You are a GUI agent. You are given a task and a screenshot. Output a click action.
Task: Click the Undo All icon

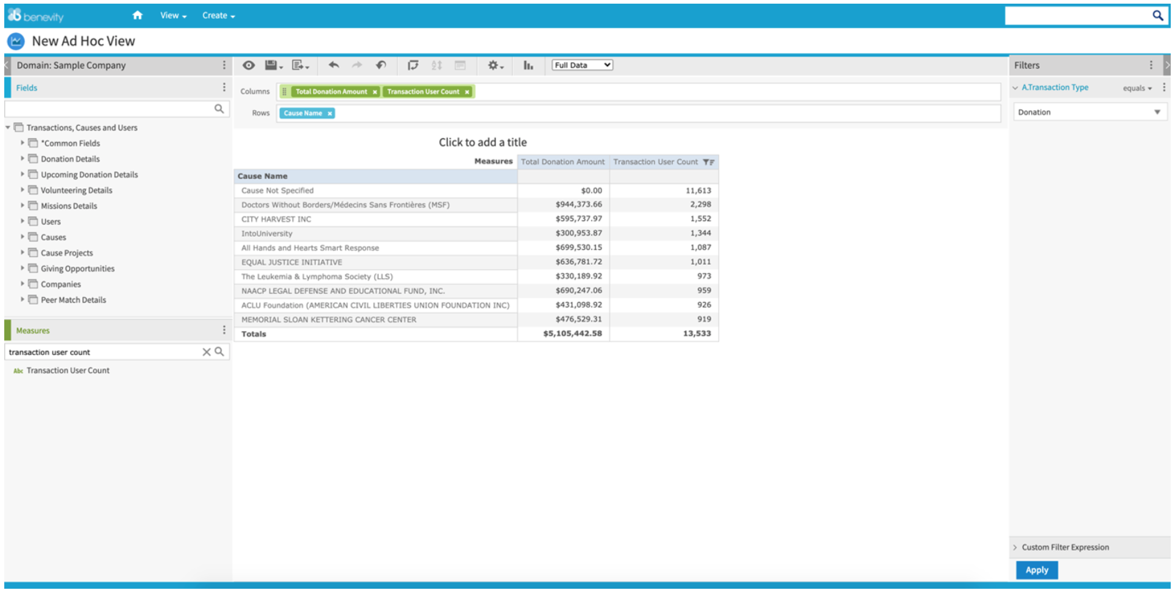pyautogui.click(x=381, y=65)
